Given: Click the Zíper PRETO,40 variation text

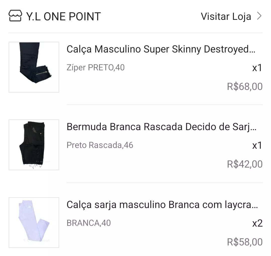Looking at the screenshot, I should click(96, 68).
